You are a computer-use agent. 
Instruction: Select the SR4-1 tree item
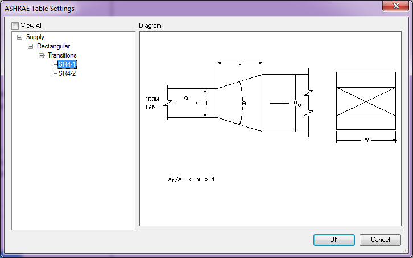click(67, 64)
